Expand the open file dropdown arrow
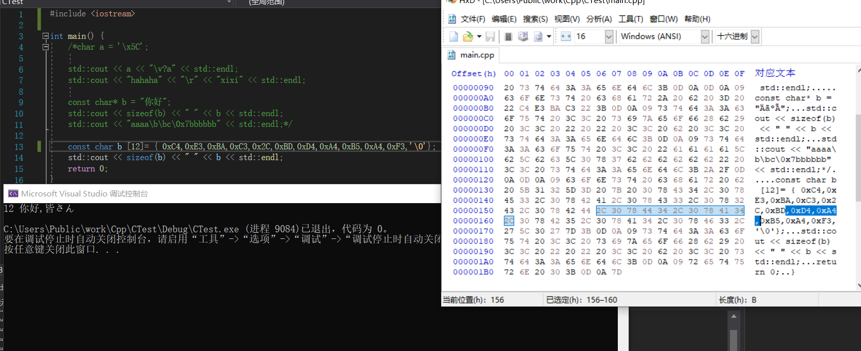This screenshot has height=351, width=861. point(479,36)
